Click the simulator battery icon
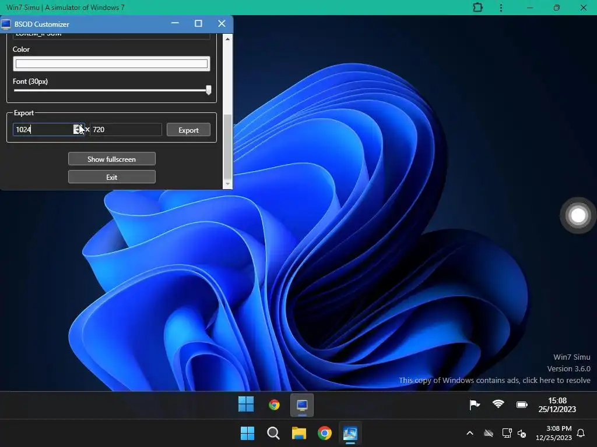Screen dimensions: 597x447 tap(522, 405)
